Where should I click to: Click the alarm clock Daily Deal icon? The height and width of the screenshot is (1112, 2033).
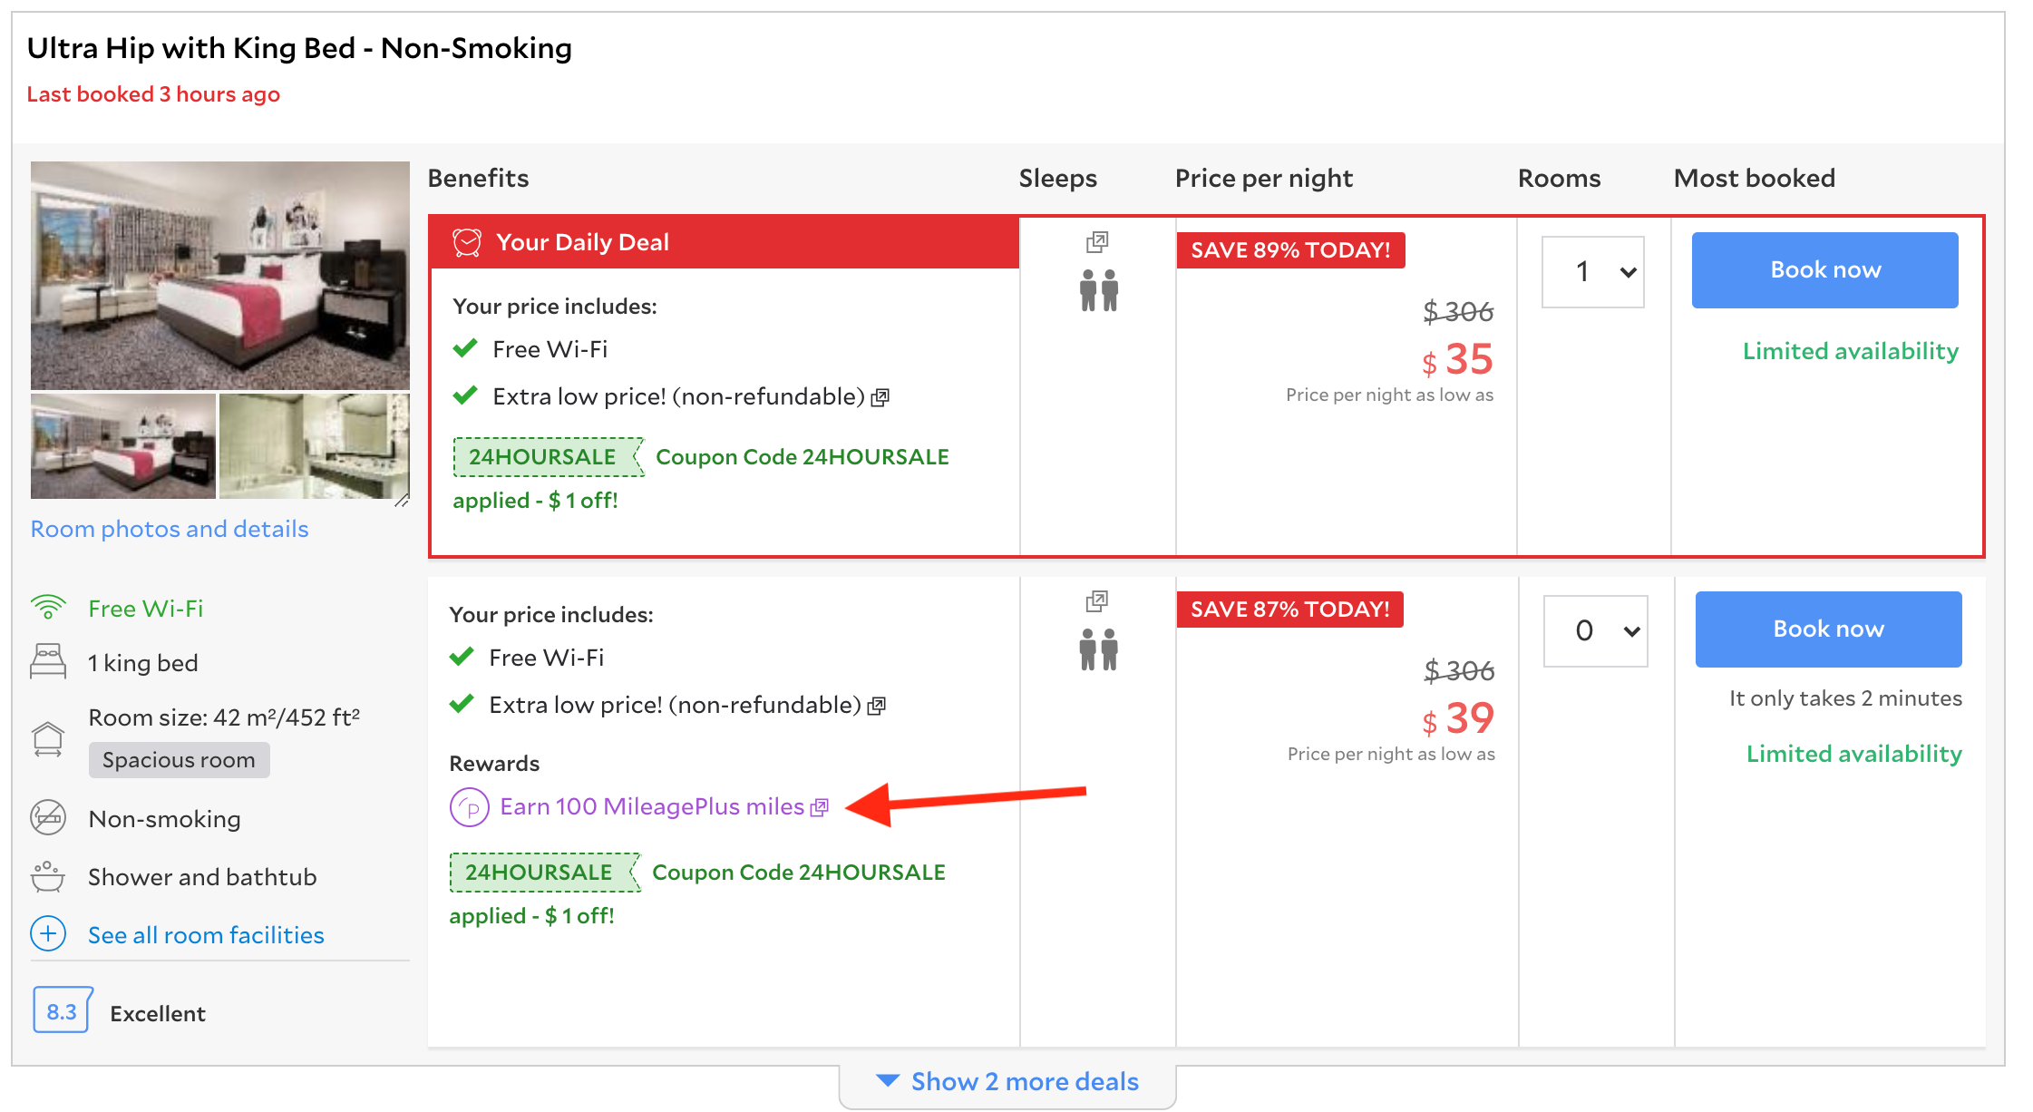467,242
